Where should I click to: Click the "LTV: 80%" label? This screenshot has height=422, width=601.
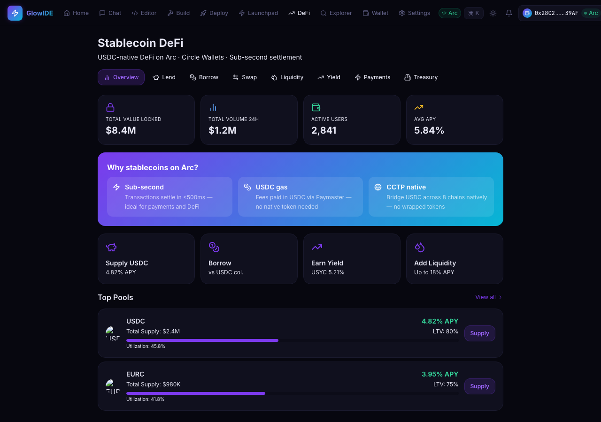tap(446, 332)
